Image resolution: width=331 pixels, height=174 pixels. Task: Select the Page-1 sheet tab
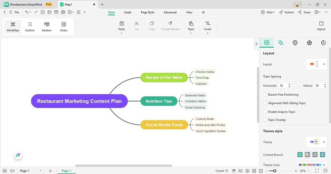[67, 171]
